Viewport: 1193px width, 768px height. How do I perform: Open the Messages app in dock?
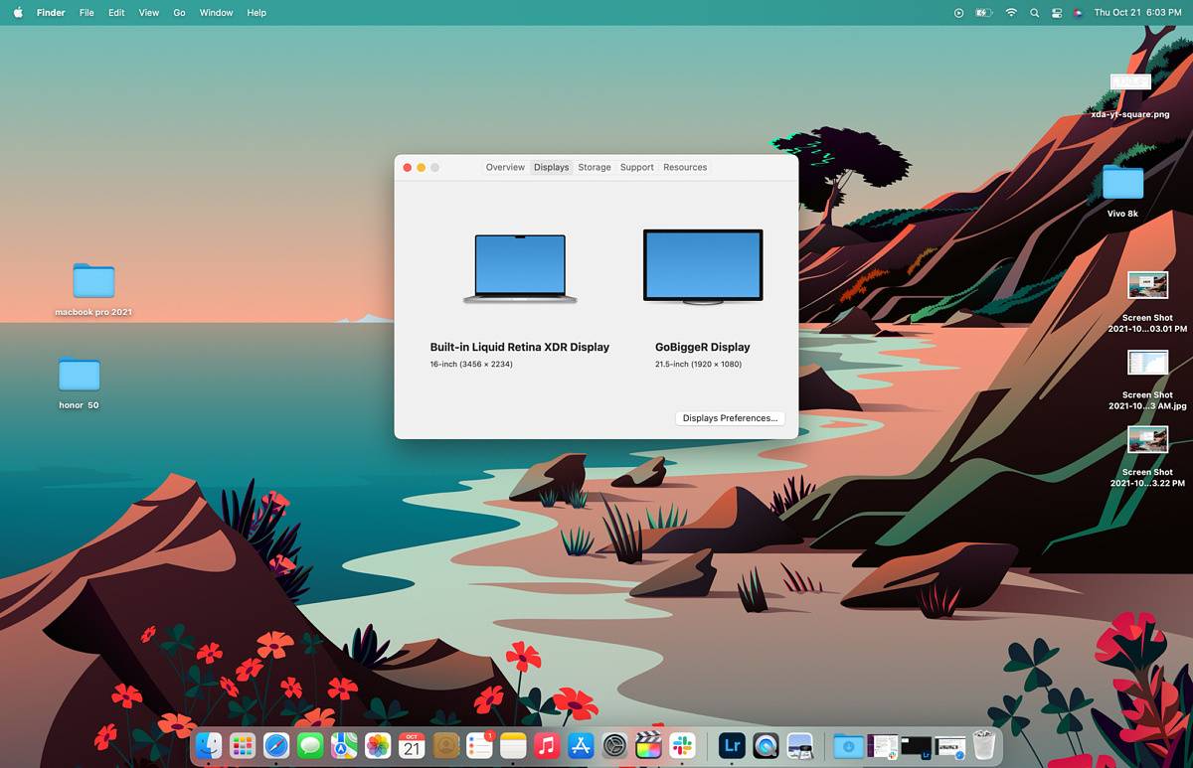(x=310, y=745)
